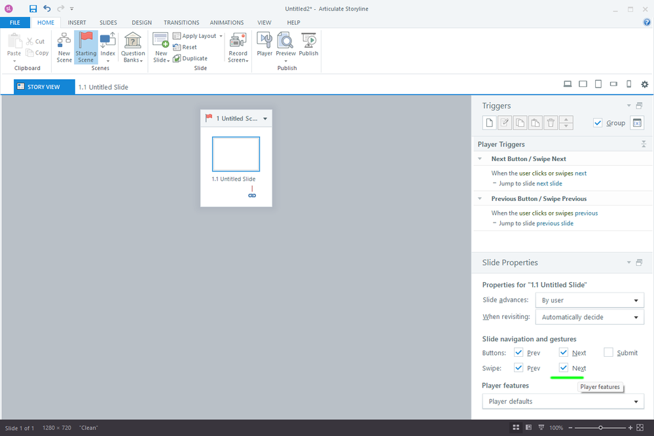Viewport: 654px width, 436px height.
Task: Click the Record Screen icon
Action: (x=238, y=42)
